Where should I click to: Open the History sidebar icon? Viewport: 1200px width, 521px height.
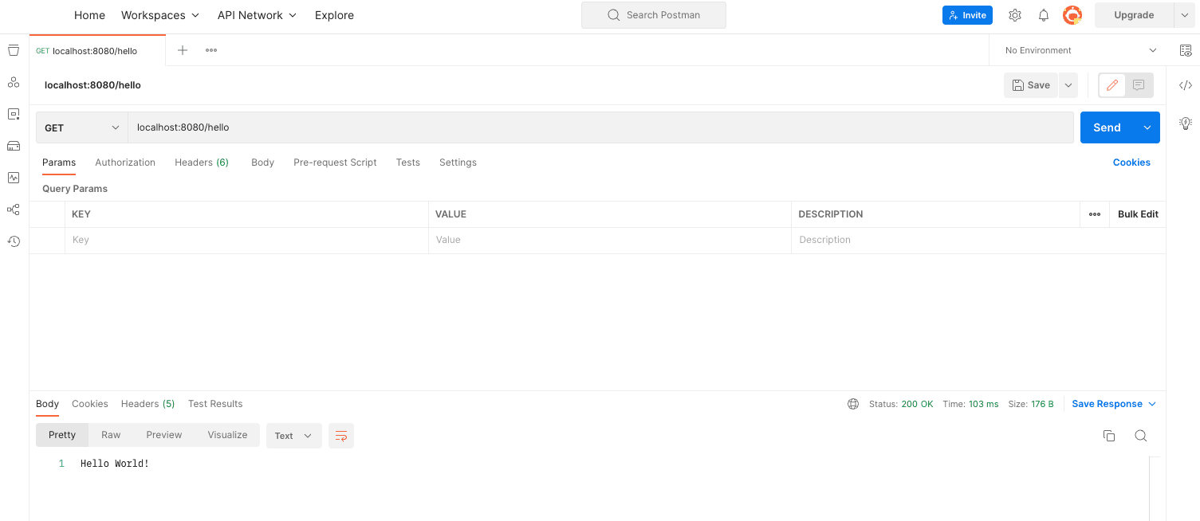pos(14,241)
